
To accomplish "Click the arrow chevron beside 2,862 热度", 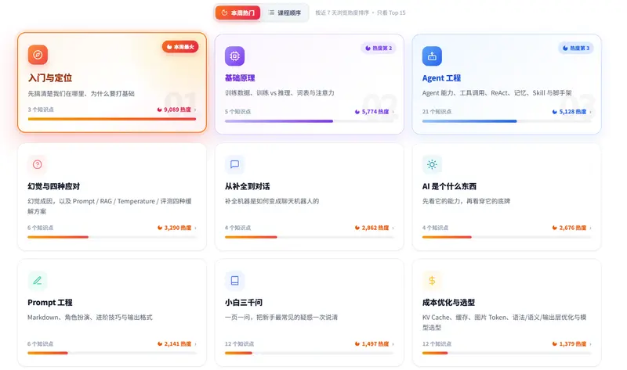I will click(x=393, y=228).
